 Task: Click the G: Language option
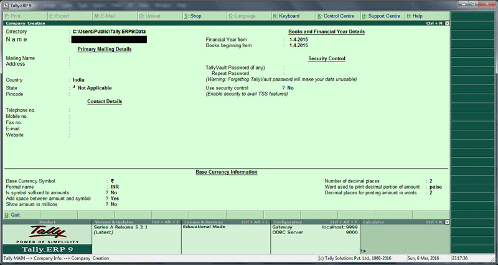(x=250, y=16)
